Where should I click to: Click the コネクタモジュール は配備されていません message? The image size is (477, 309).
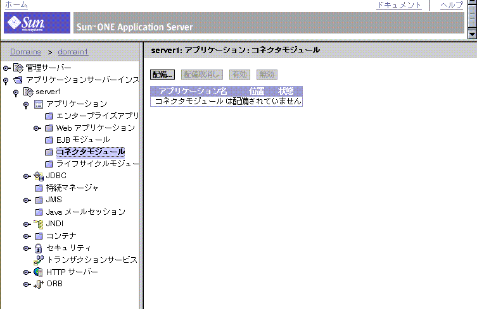(228, 101)
